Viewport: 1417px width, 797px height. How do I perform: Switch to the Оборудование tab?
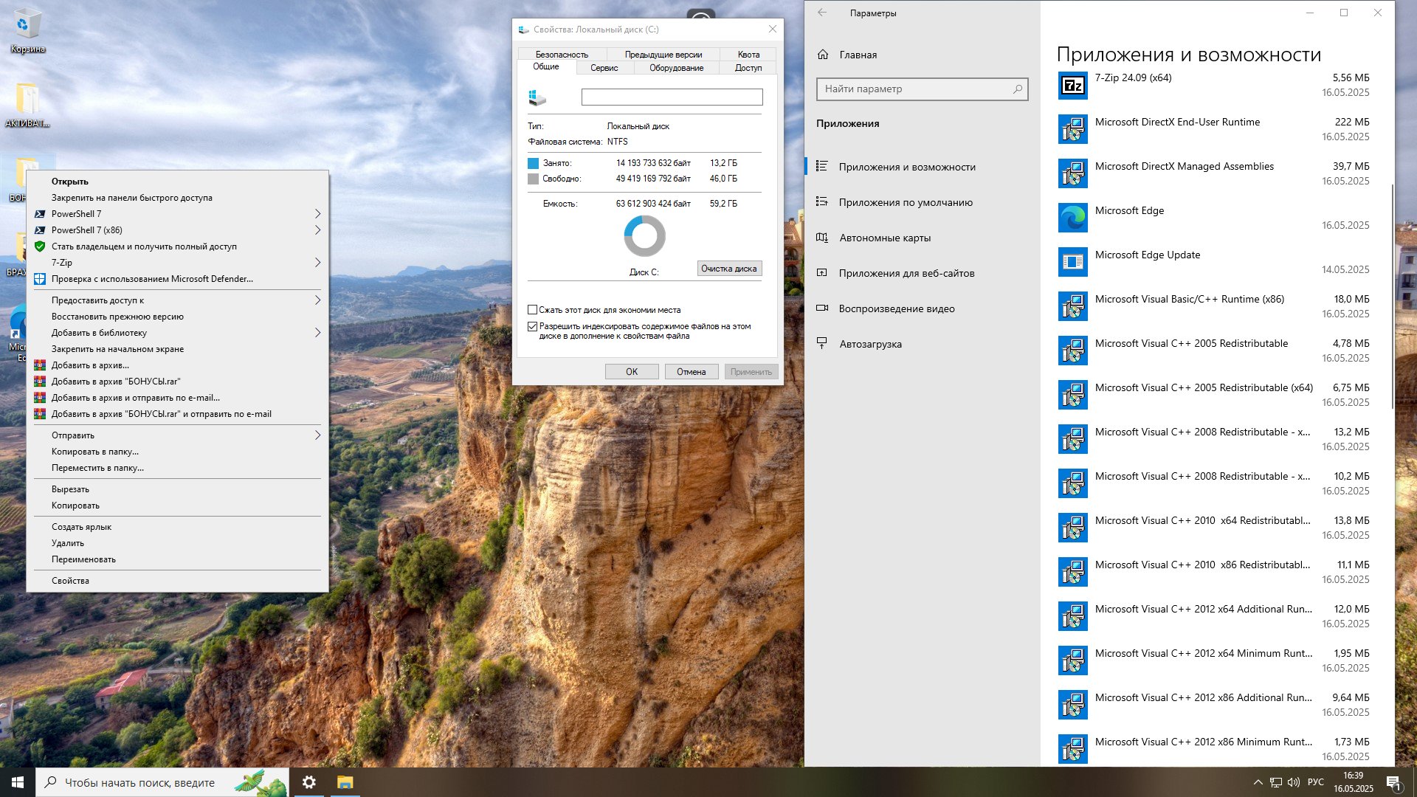tap(676, 68)
